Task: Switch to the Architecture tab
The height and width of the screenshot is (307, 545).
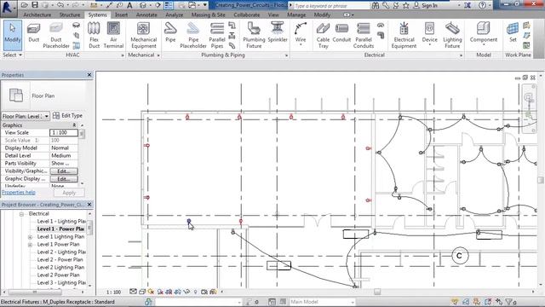Action: (37, 15)
